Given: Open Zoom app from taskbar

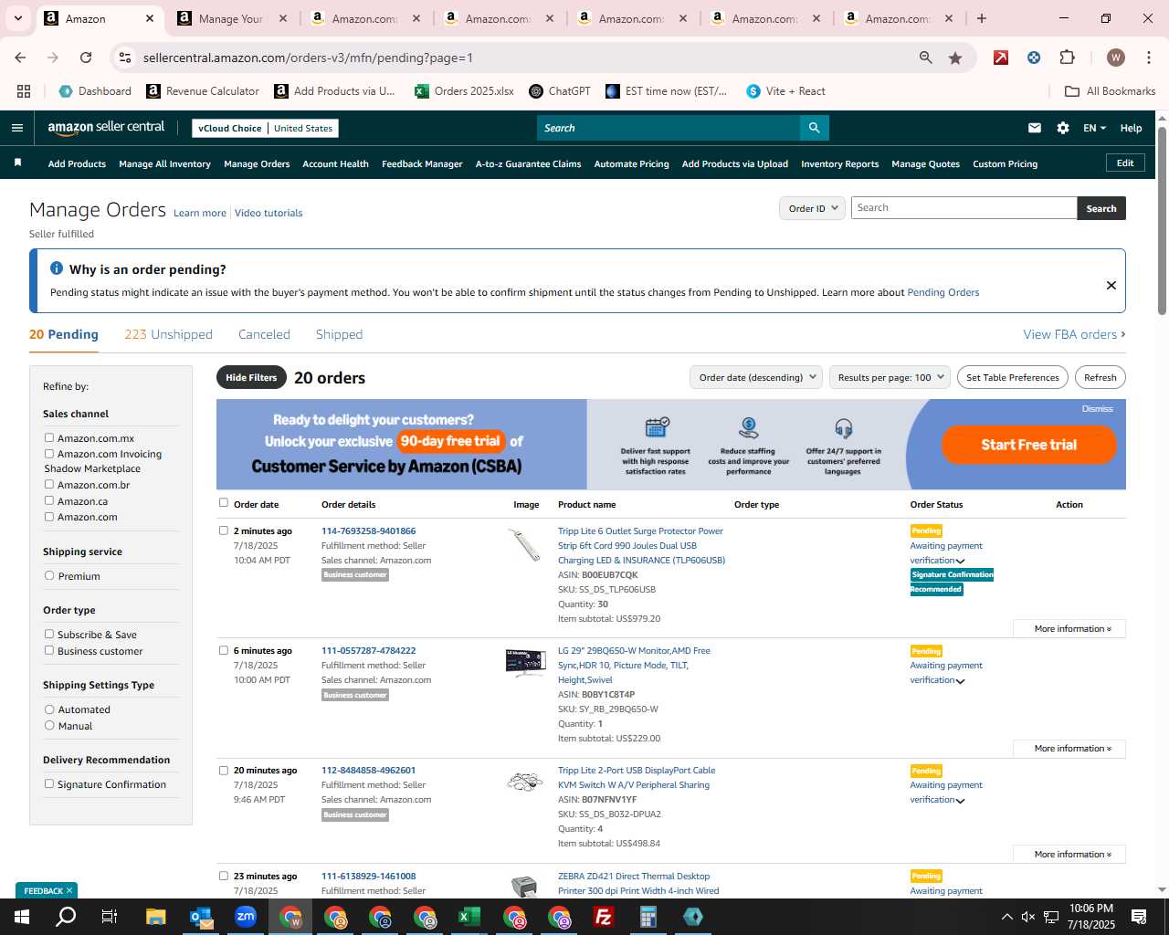Looking at the screenshot, I should point(245,917).
